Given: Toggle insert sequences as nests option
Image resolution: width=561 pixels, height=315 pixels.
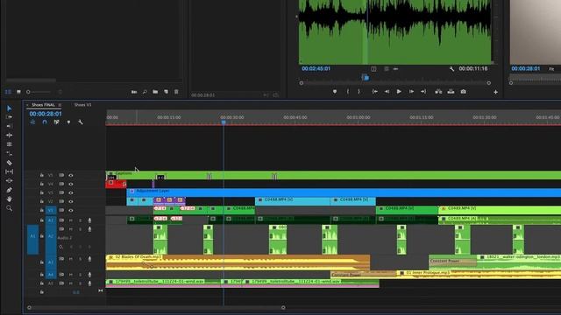Looking at the screenshot, I should pos(32,122).
